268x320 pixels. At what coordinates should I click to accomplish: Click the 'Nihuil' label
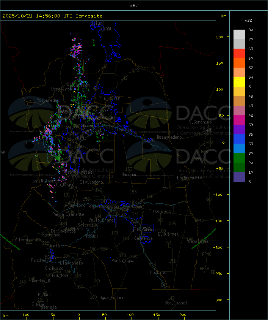point(91,236)
